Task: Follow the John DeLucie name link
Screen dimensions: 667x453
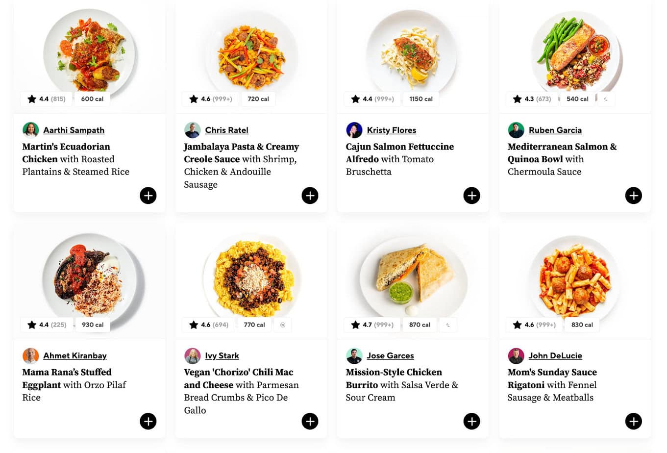Action: (555, 355)
